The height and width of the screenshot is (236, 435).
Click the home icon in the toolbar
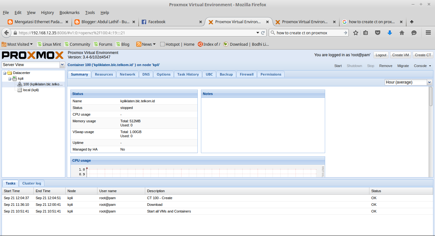pos(402,33)
